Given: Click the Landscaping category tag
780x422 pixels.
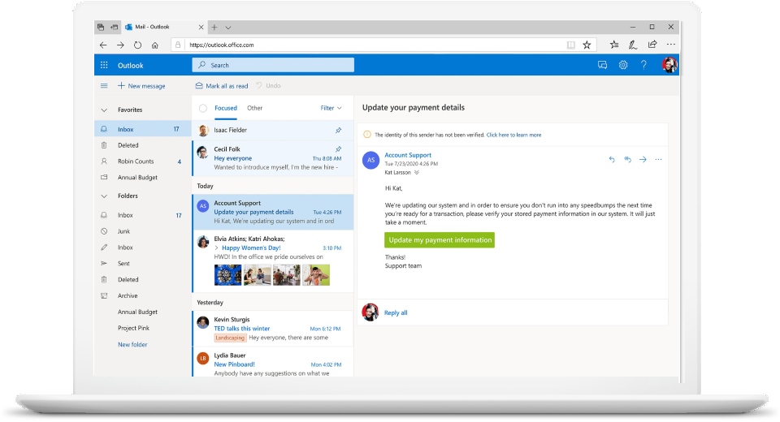Looking at the screenshot, I should pyautogui.click(x=230, y=338).
